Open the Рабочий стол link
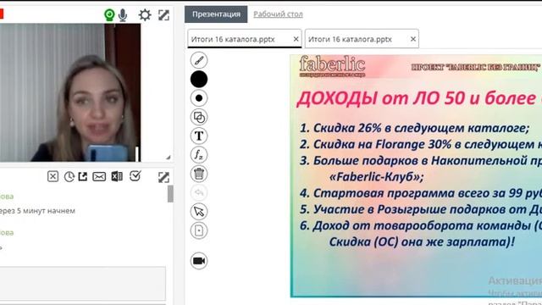542x305 pixels. [x=278, y=14]
